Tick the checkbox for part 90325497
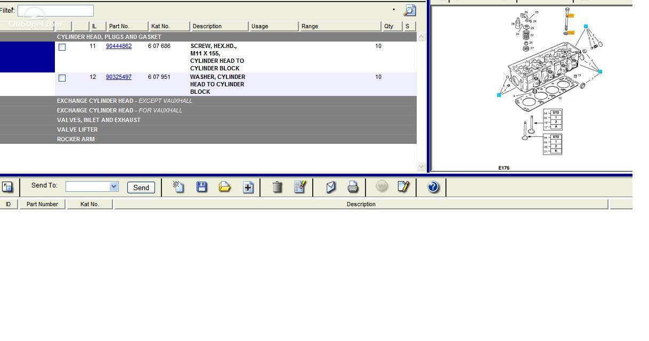 point(62,78)
